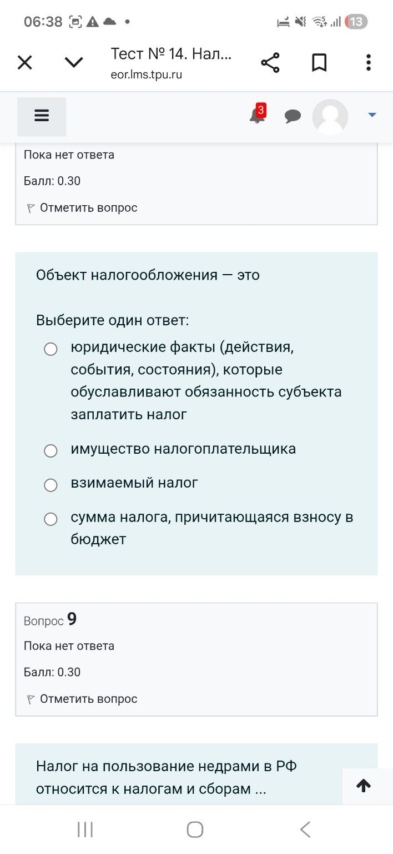Bookmark the current page
393x854 pixels.
319,62
